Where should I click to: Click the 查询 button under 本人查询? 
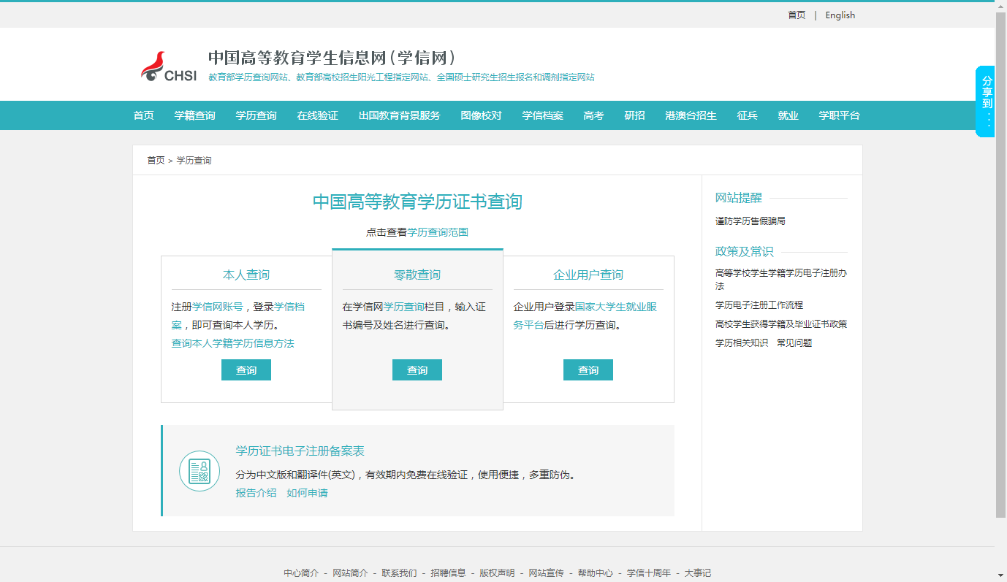tap(246, 370)
